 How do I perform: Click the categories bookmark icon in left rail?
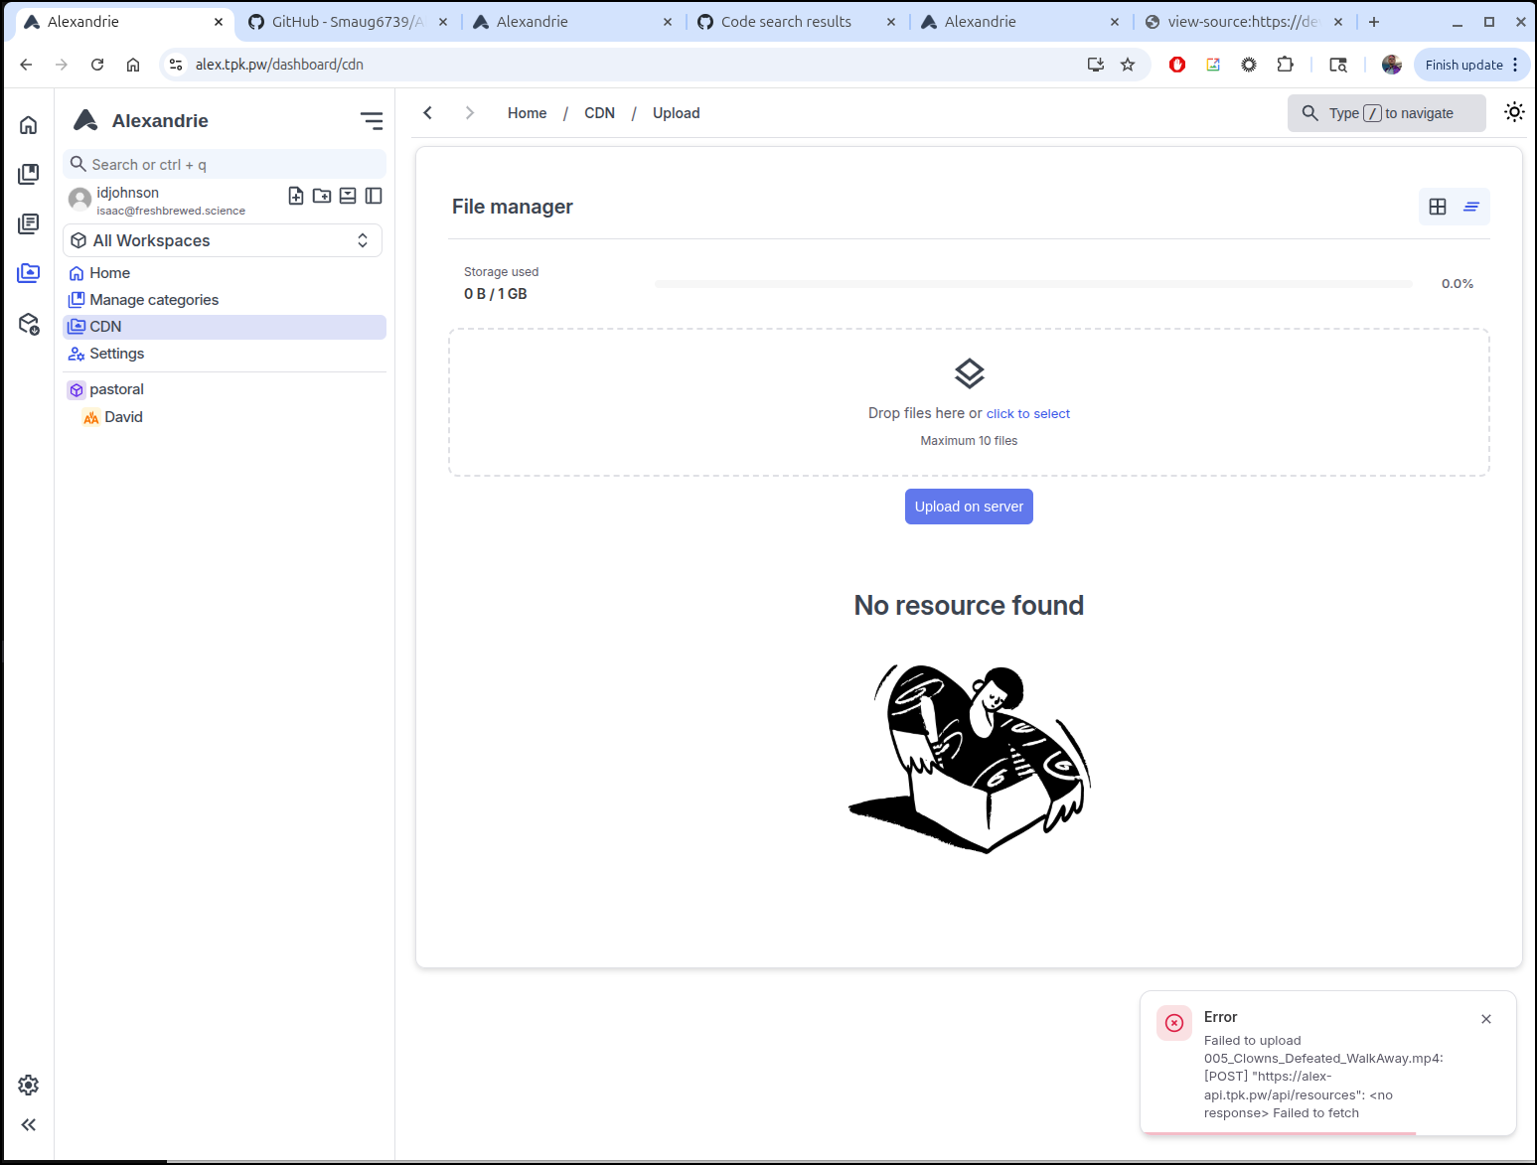point(29,174)
